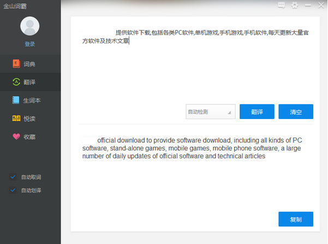This screenshot has width=328, height=244.
Task: Expand the 自动检测 language dropdown
Action: [210, 112]
